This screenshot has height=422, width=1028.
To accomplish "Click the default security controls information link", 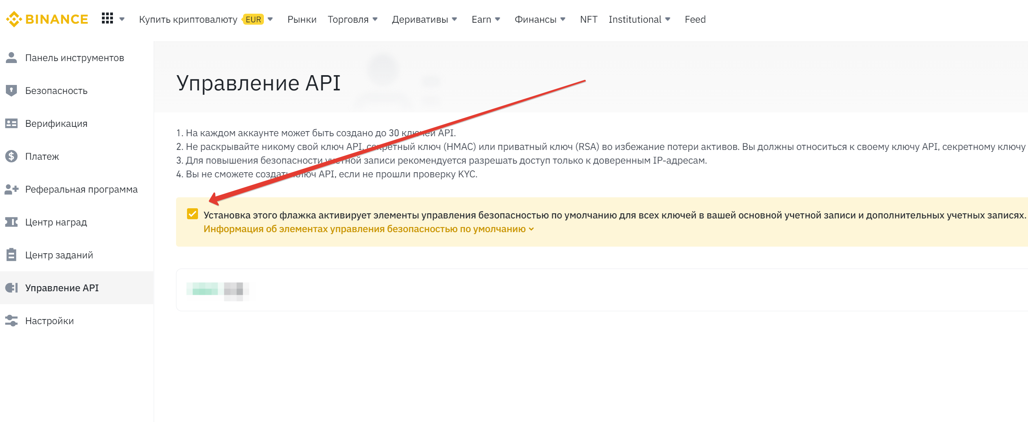I will (x=364, y=229).
